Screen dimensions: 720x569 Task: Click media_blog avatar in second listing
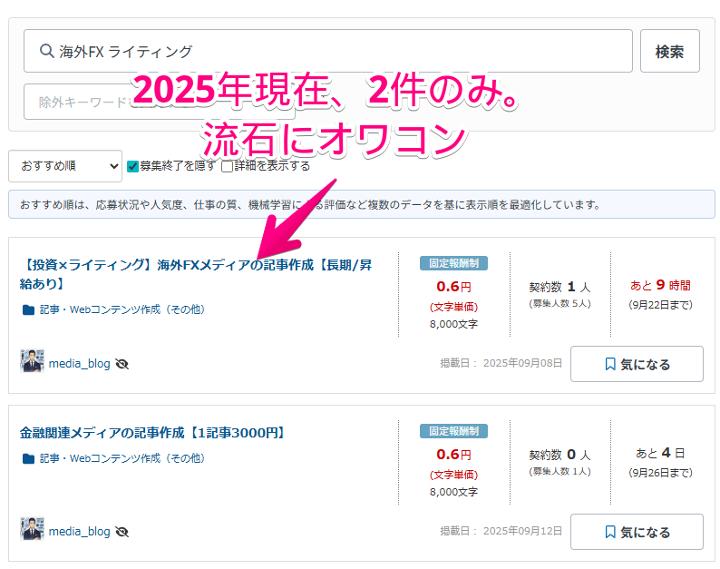[x=32, y=530]
